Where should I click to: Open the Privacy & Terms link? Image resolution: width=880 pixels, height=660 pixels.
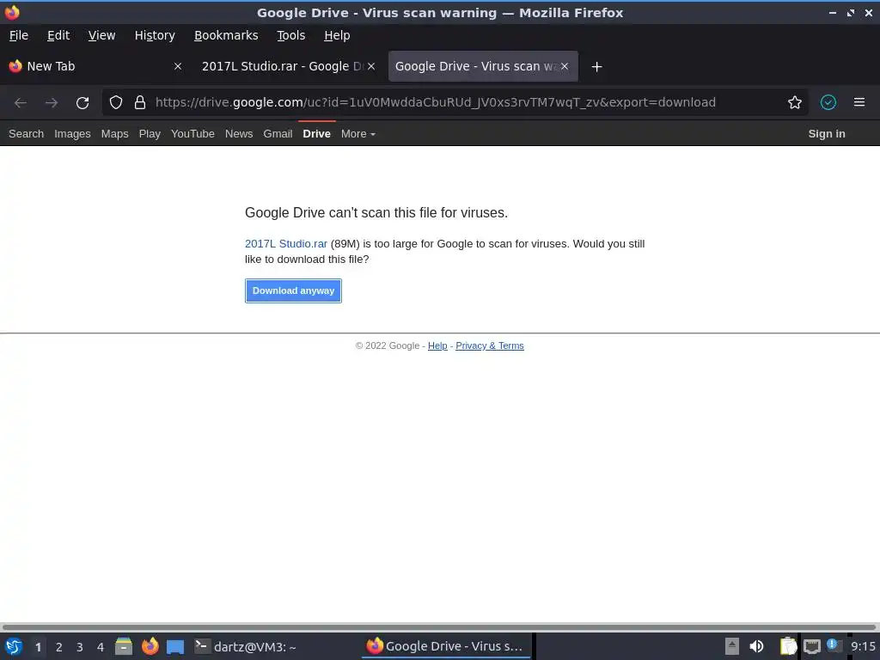click(x=489, y=345)
